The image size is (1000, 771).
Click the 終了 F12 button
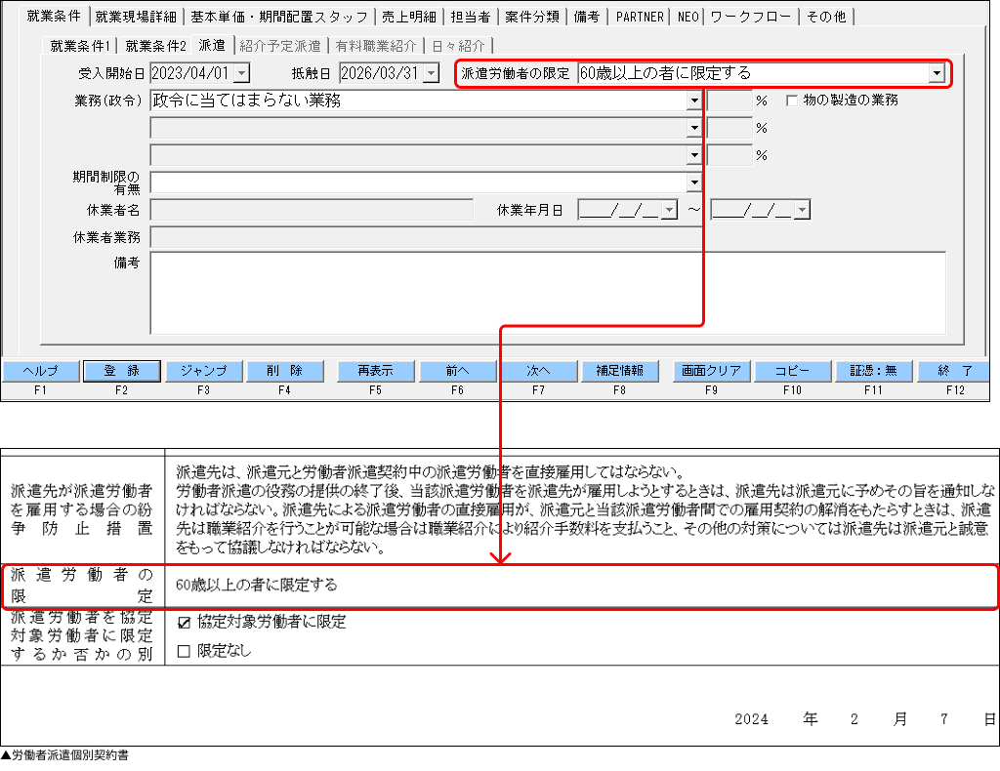[x=955, y=371]
